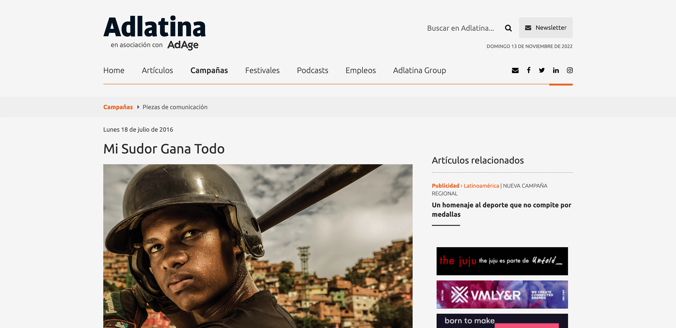
Task: Open the Latinoamérica category link
Action: (481, 186)
